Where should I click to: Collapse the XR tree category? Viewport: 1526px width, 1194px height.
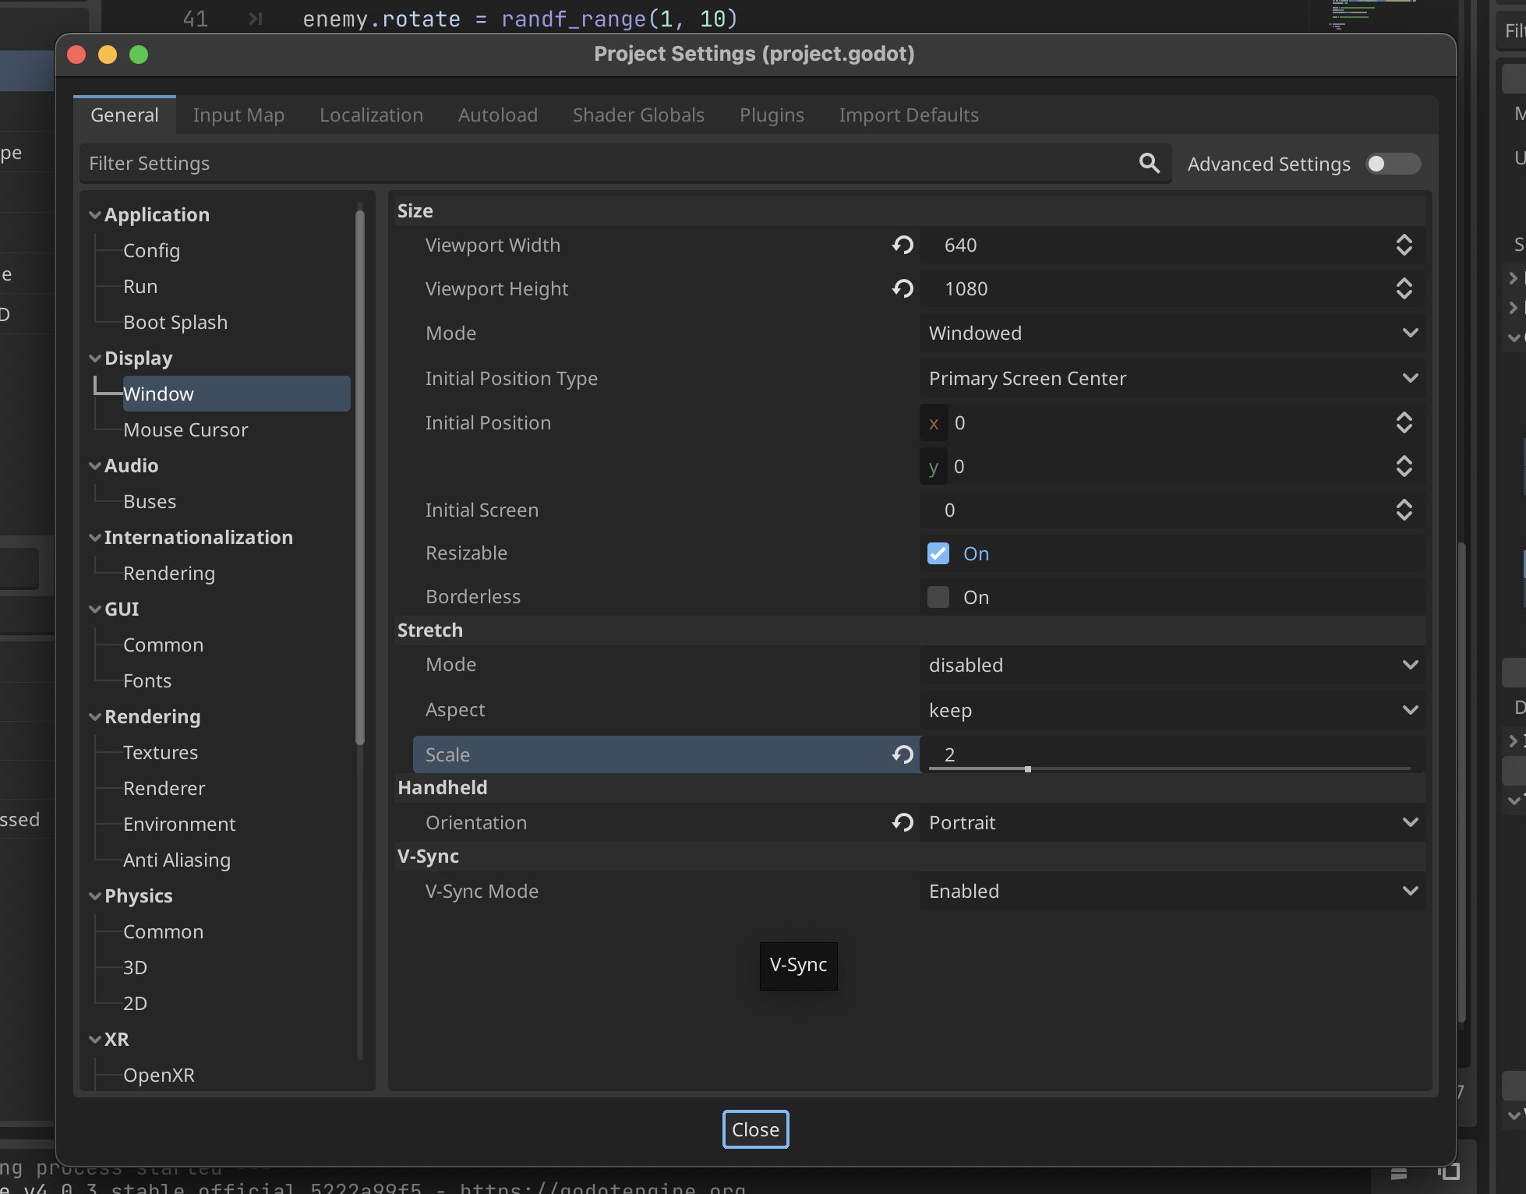[x=95, y=1040]
